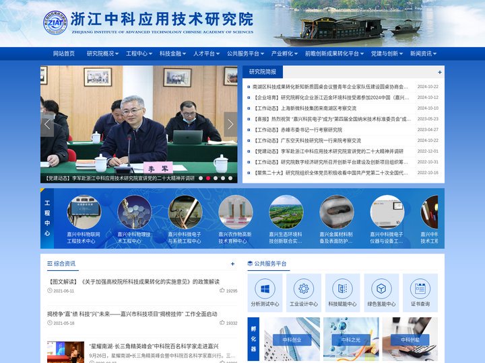The image size is (485, 363).
Task: Expand 工程中心 dropdown menu
Action: 139,54
